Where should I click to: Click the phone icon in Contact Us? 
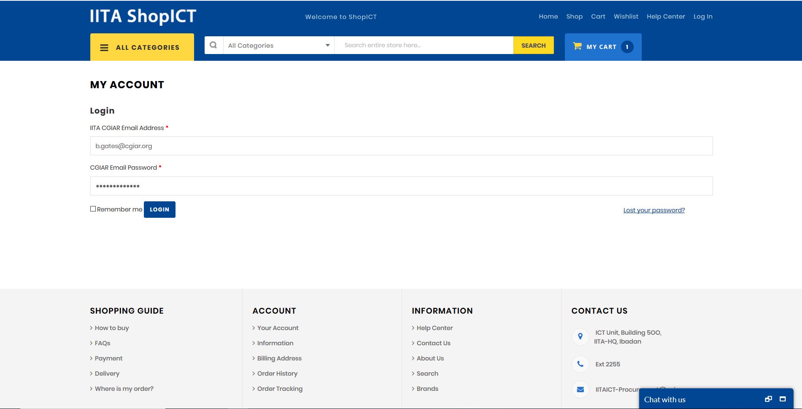[x=580, y=364]
